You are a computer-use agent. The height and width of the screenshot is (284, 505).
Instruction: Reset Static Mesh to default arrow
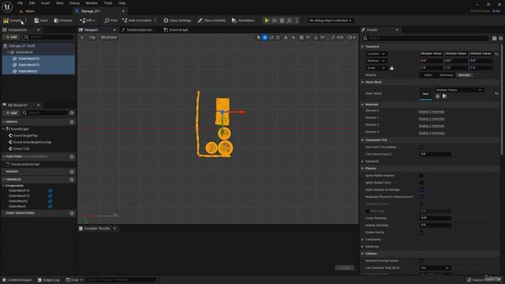tap(496, 93)
